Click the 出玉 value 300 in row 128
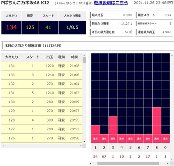Screen dimensions: 174x166 pyautogui.click(x=50, y=120)
